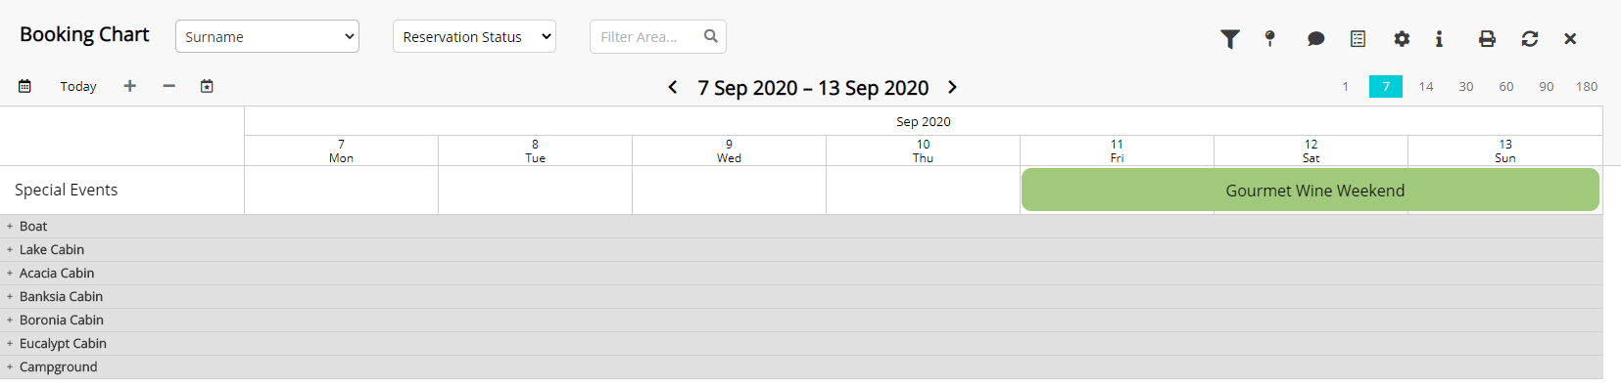This screenshot has width=1621, height=385.
Task: Go to next week arrow
Action: coord(952,87)
